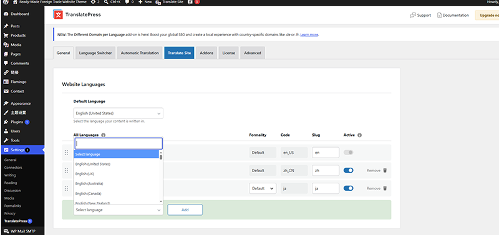The height and width of the screenshot is (235, 499).
Task: Open Formality dropdown for the ja row
Action: 263,188
